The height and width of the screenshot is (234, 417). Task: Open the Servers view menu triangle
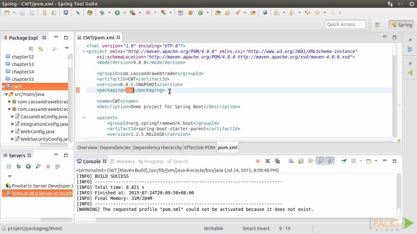[9, 176]
